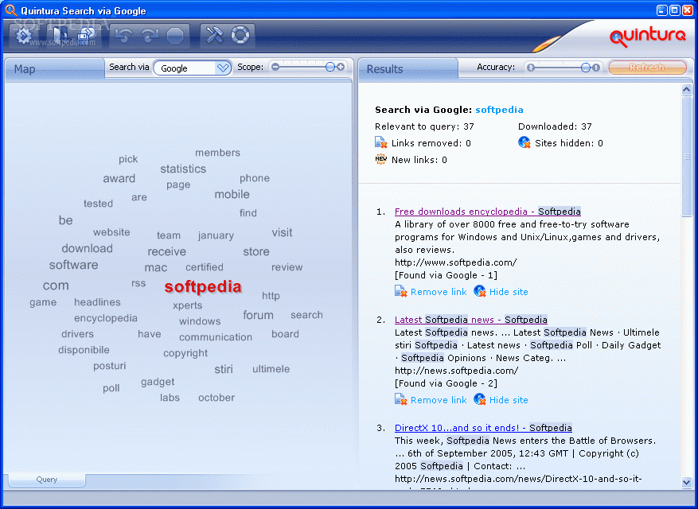Select the word 'ultimele' in the map

point(271,369)
